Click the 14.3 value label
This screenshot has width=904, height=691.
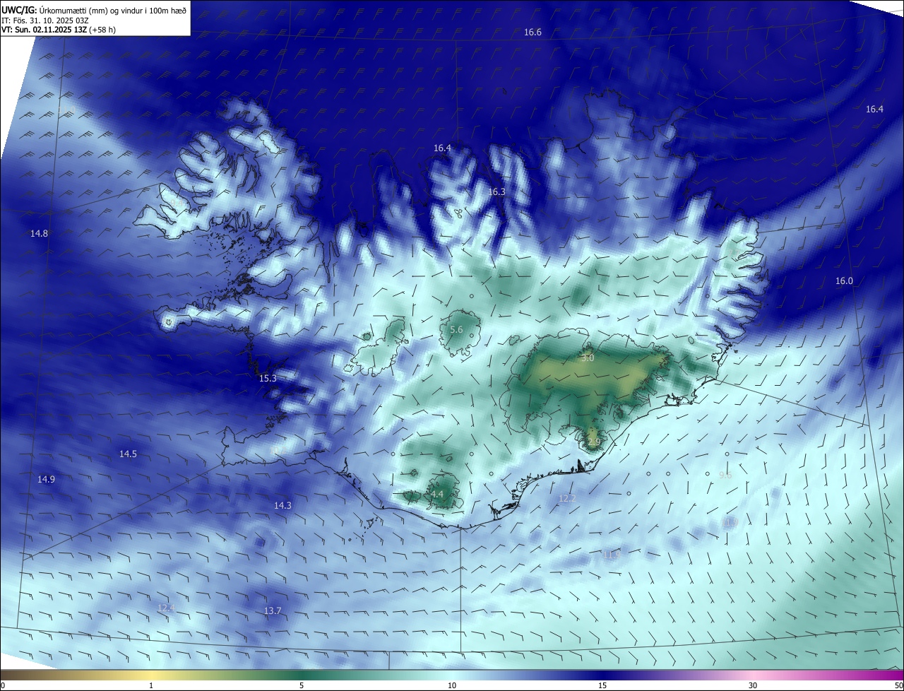click(x=282, y=506)
